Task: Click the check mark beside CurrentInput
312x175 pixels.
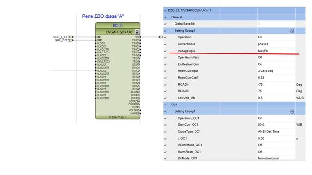Action: (x=165, y=44)
